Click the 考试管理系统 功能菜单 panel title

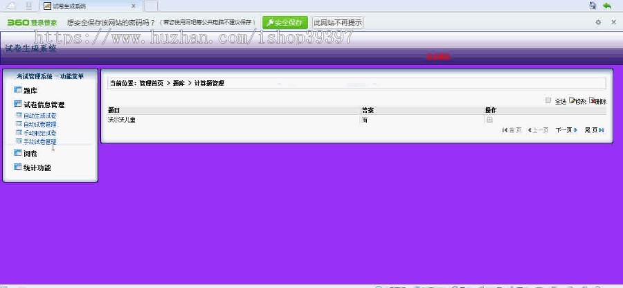pyautogui.click(x=50, y=76)
